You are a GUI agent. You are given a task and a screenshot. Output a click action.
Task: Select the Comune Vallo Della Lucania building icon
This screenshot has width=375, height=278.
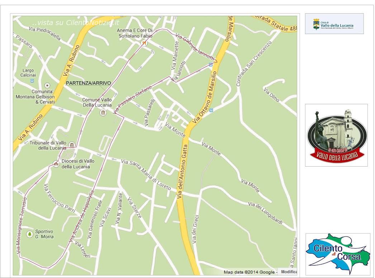(x=103, y=113)
